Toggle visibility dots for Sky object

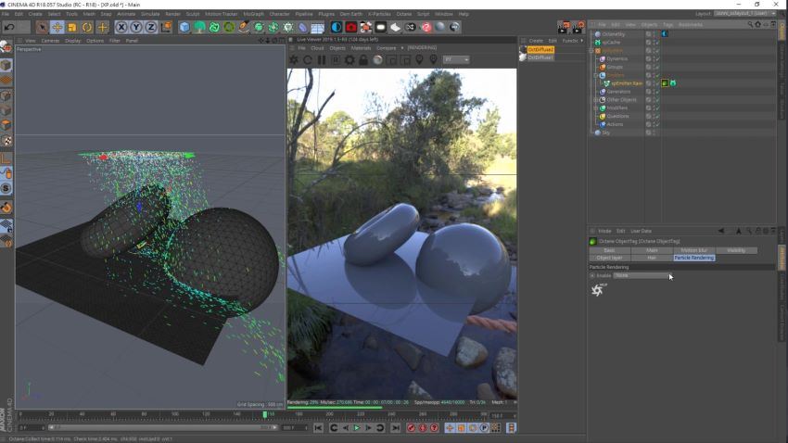654,133
